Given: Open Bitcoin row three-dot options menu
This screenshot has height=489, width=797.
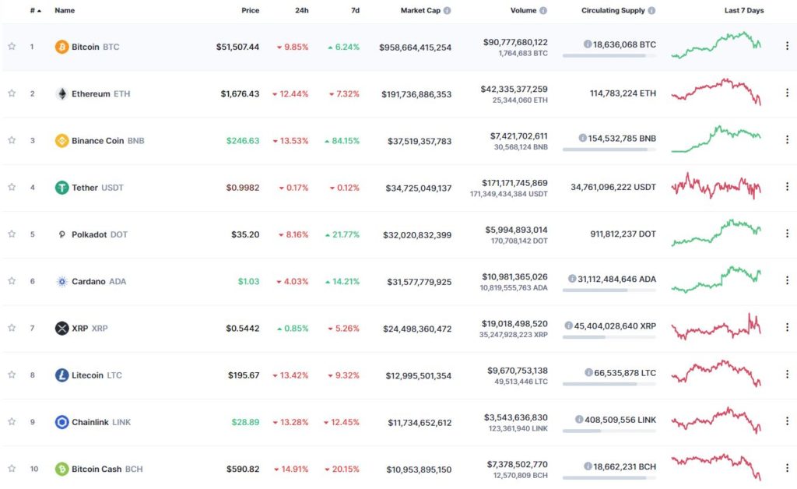Looking at the screenshot, I should (787, 46).
